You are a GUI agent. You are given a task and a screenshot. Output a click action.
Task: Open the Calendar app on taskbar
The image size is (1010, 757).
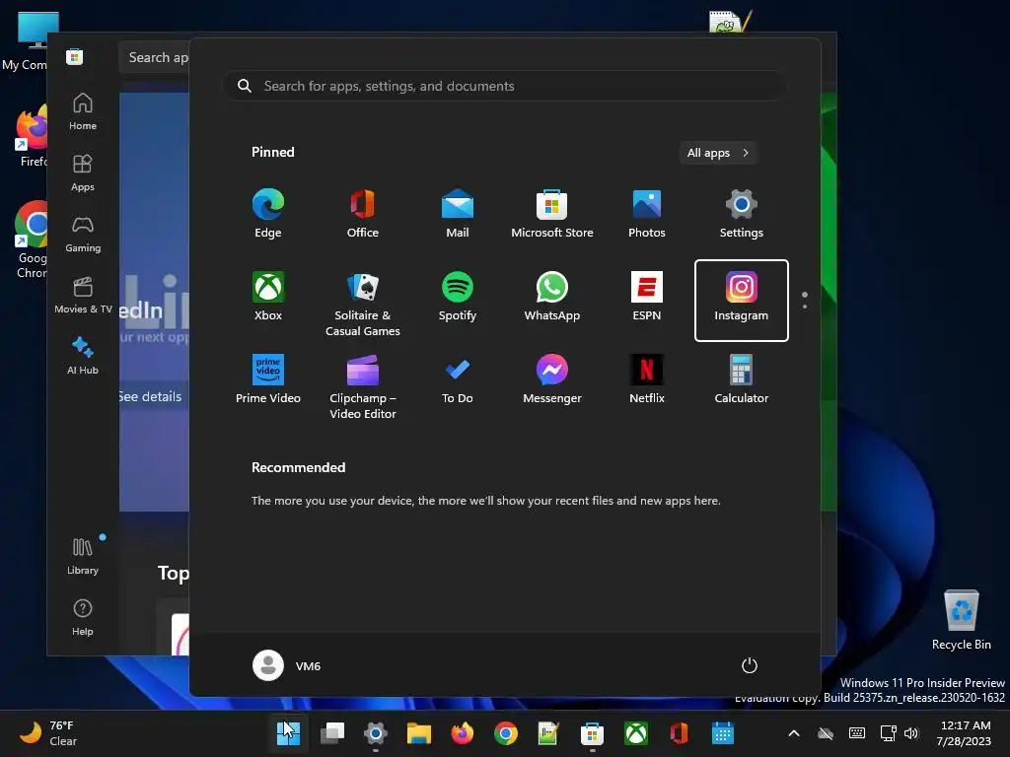[x=723, y=733]
